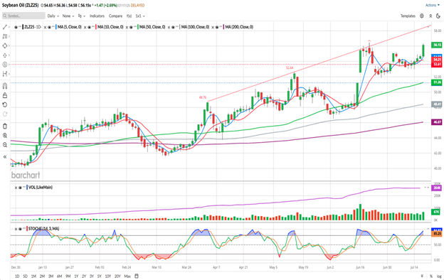
Task: Click the purple MA (200) color bar
Action: coord(224,27)
